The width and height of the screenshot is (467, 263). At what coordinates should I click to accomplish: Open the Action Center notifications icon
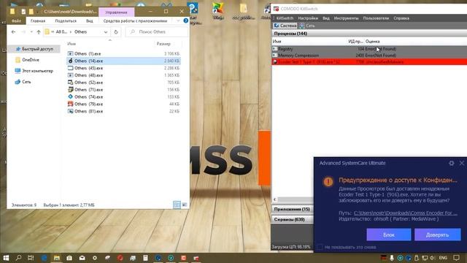(x=456, y=258)
